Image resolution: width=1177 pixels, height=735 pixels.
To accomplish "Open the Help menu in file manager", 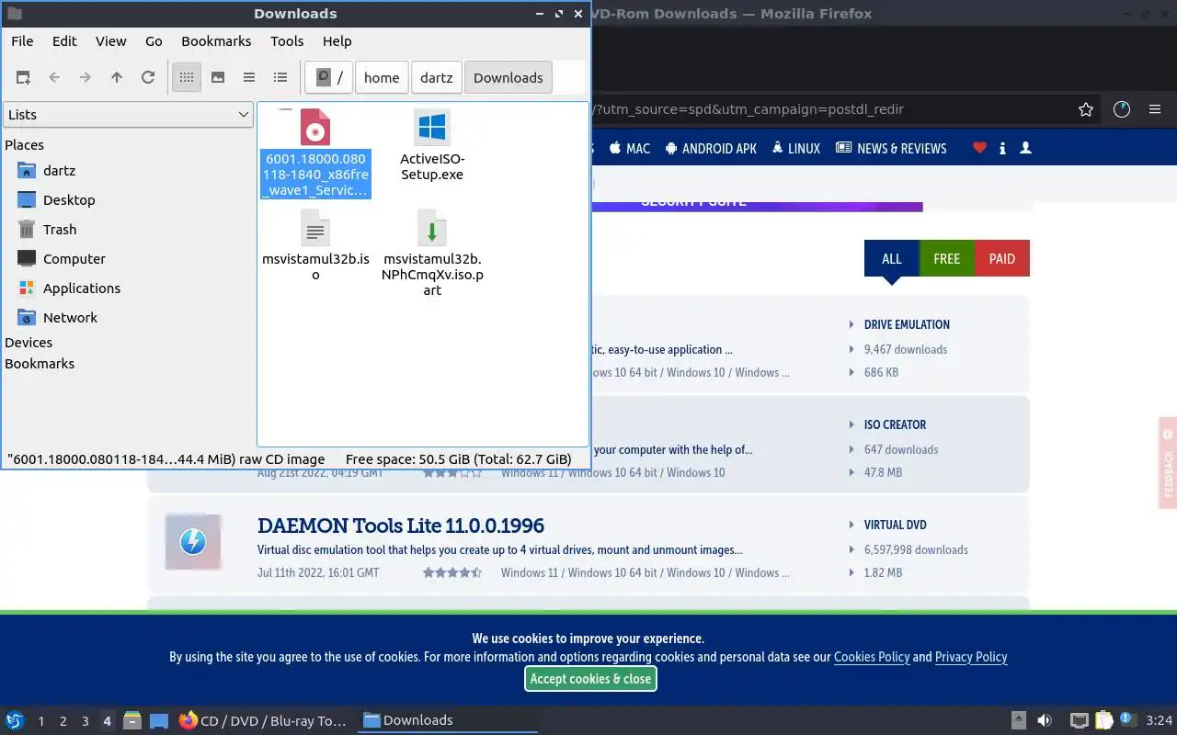I will coord(337,41).
